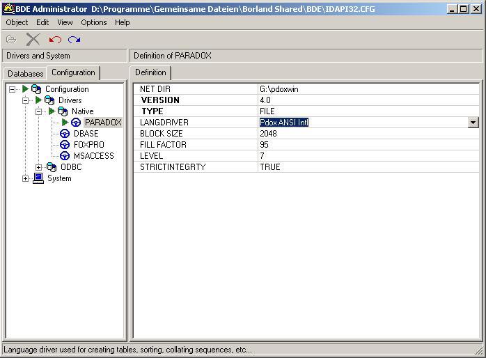This screenshot has width=486, height=358.
Task: Click the System computer icon
Action: (38, 178)
